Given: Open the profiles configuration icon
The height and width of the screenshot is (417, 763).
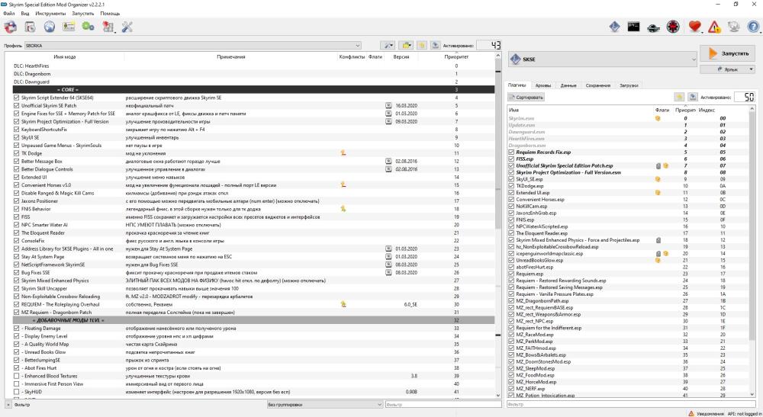Looking at the screenshot, I should click(x=69, y=27).
